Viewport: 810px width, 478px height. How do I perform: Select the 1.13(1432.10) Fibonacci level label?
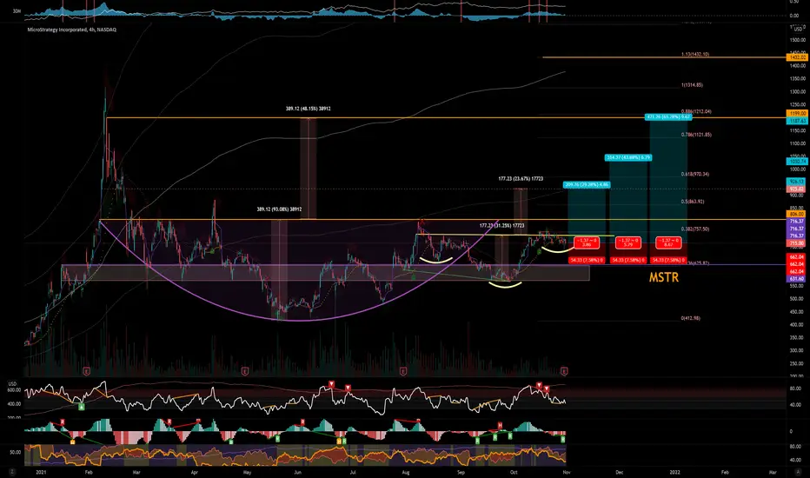coord(694,54)
